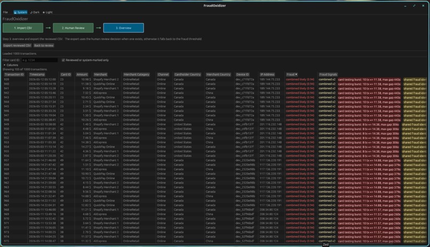430x247 pixels.
Task: Click the Back to review button
Action: point(44,45)
